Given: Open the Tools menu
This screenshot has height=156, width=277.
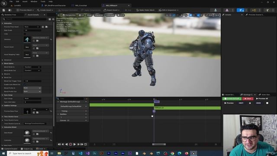Looking at the screenshot, I should [x=43, y=1].
